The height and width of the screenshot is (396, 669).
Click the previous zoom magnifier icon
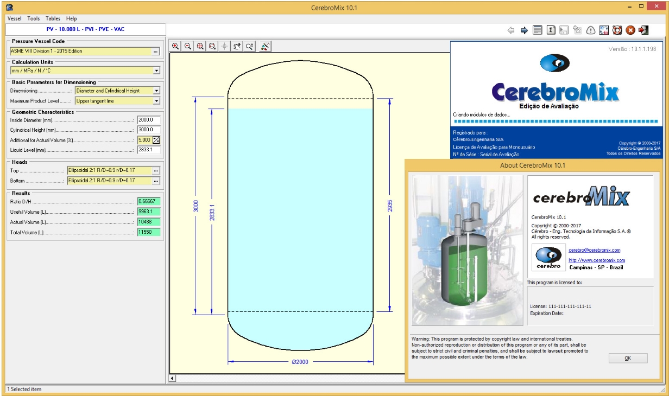pos(250,47)
